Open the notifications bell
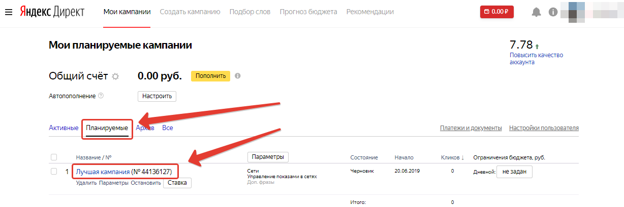Screen dimensions: 624x207 [x=537, y=12]
